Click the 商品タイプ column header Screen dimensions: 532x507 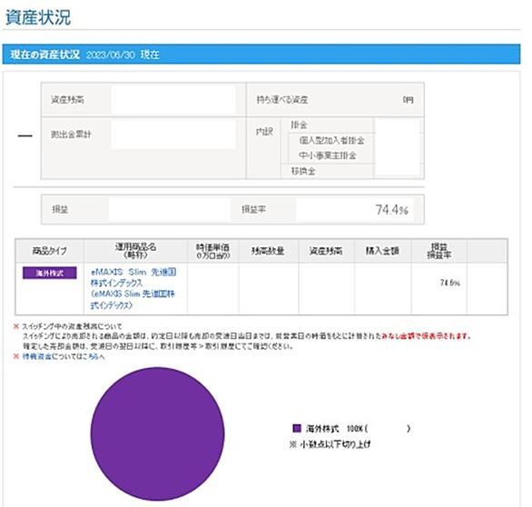[50, 251]
